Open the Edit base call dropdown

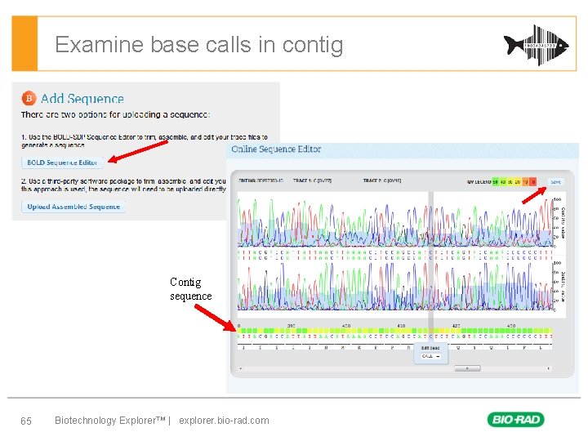(430, 356)
